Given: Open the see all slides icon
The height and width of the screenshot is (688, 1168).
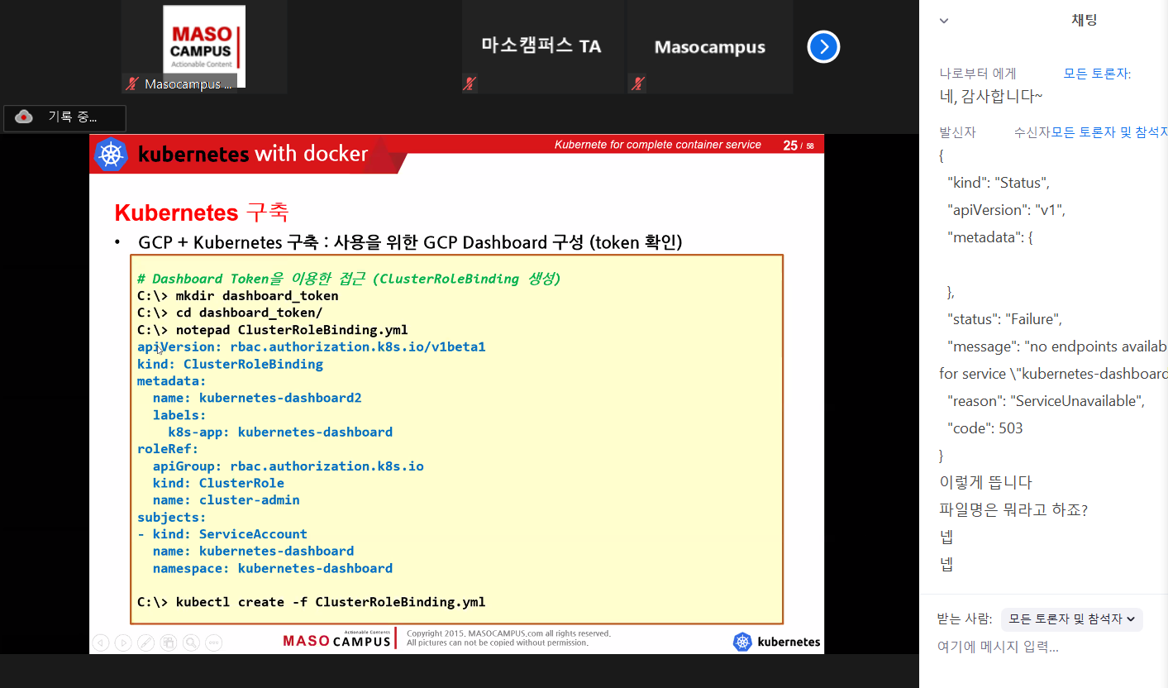Looking at the screenshot, I should [168, 643].
